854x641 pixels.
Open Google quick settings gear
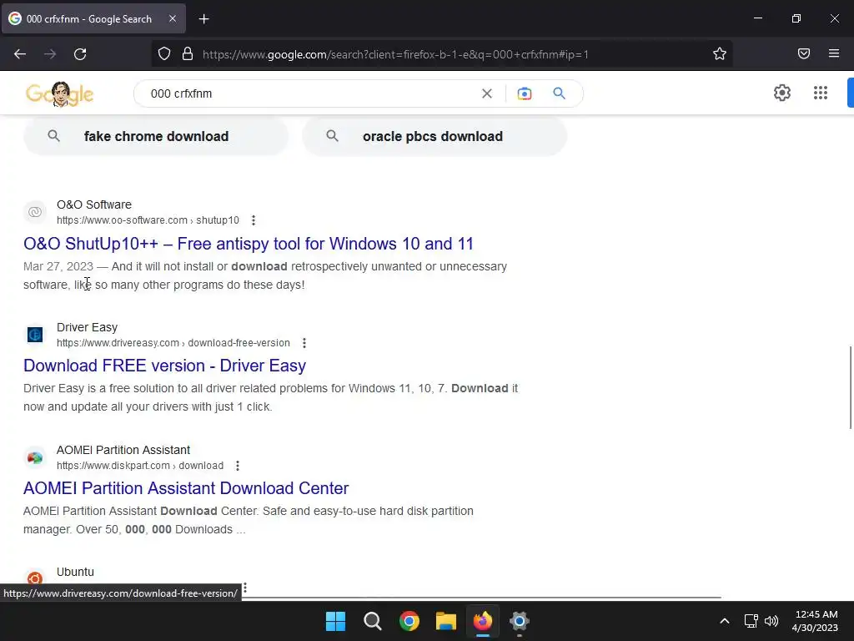point(781,93)
